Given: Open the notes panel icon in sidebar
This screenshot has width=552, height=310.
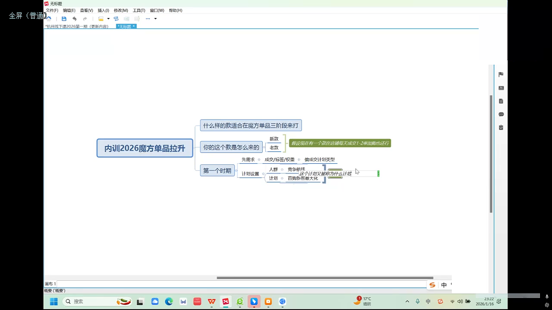Looking at the screenshot, I should (501, 101).
